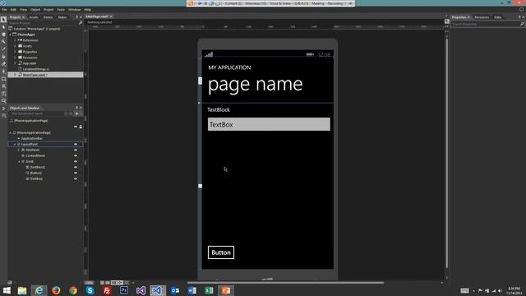This screenshot has width=526, height=296.
Task: Click the design view icon at top-right of artboard
Action: pos(447,21)
